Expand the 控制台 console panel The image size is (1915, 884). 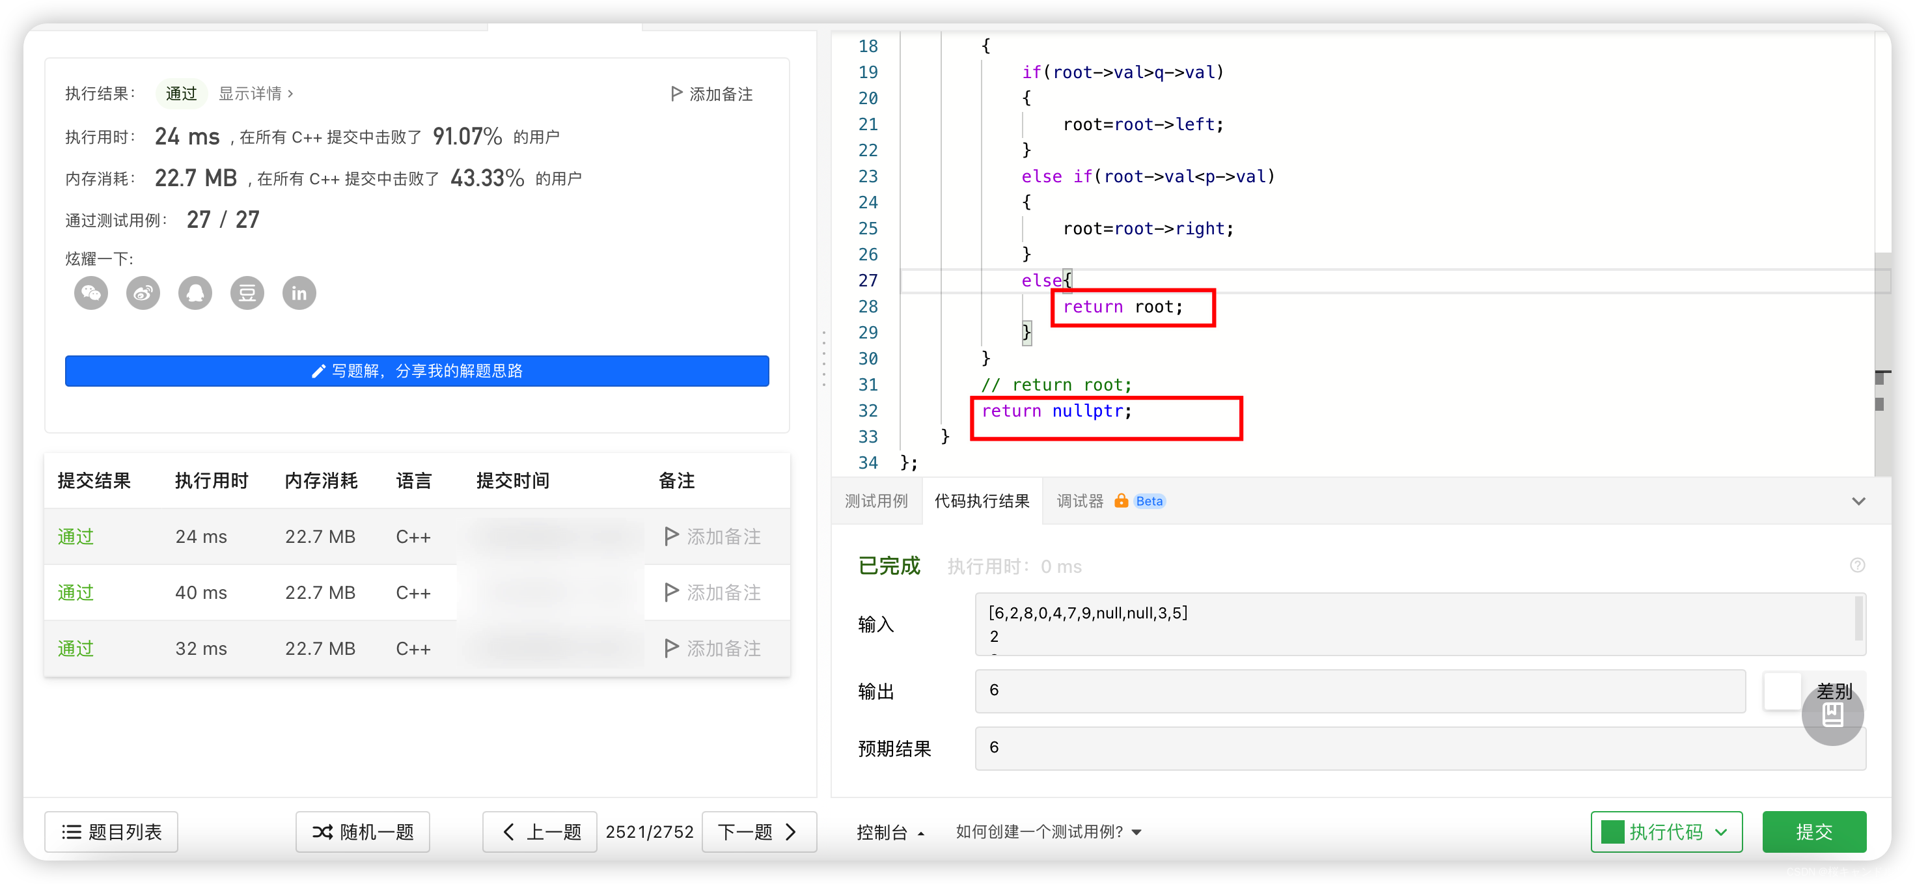coord(890,831)
